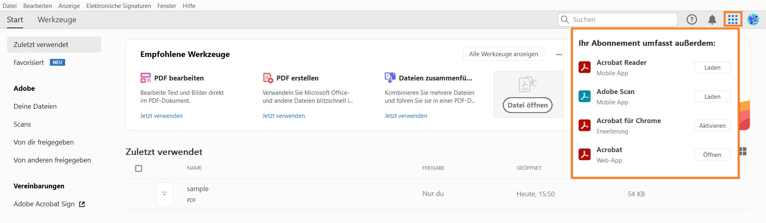Click the PDF bearbeiten tool icon
This screenshot has height=223, width=766.
[145, 78]
